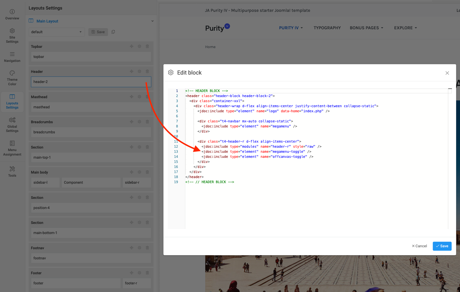The width and height of the screenshot is (460, 292).
Task: Open Layouts Settings in sidebar
Action: [12, 102]
